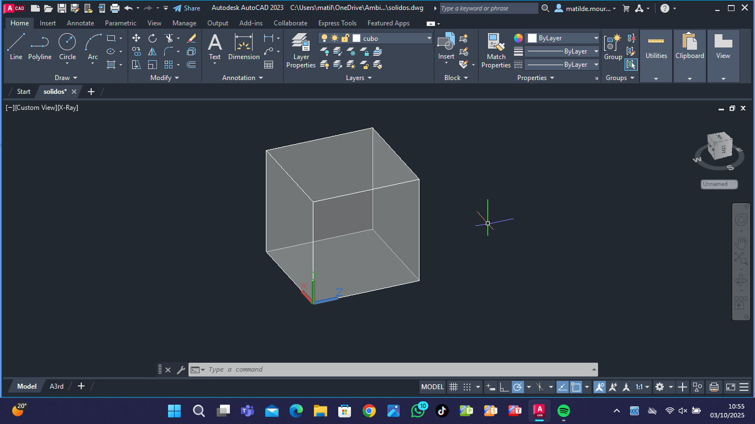Select the Polyline tool
This screenshot has width=755, height=424.
point(40,46)
